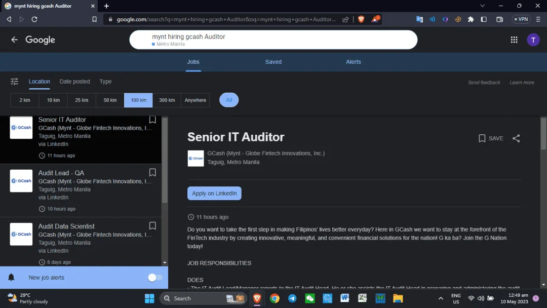Open the purple circle extension
The width and height of the screenshot is (547, 308).
tap(445, 19)
